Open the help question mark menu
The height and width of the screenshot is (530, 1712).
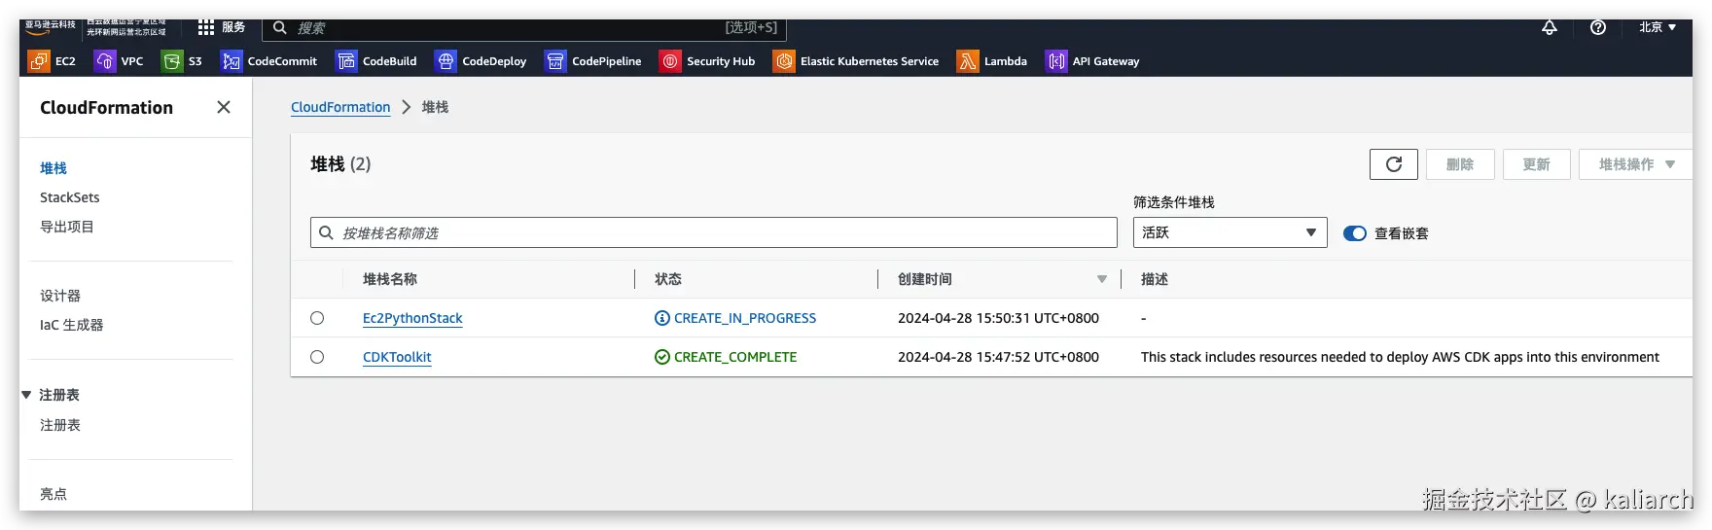click(1598, 27)
